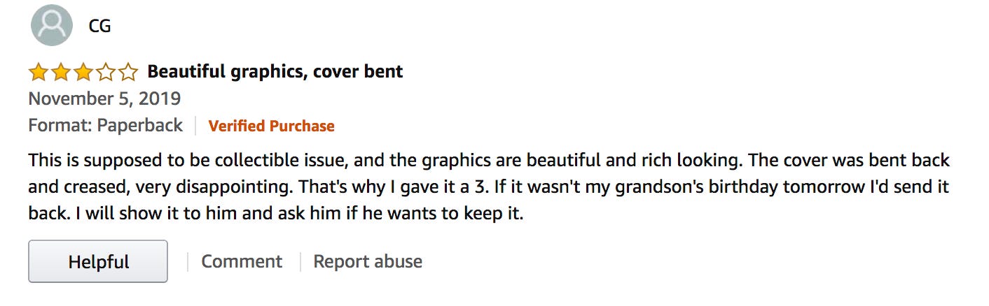Open reviewer profile name CG
The width and height of the screenshot is (989, 306).
pos(99,26)
